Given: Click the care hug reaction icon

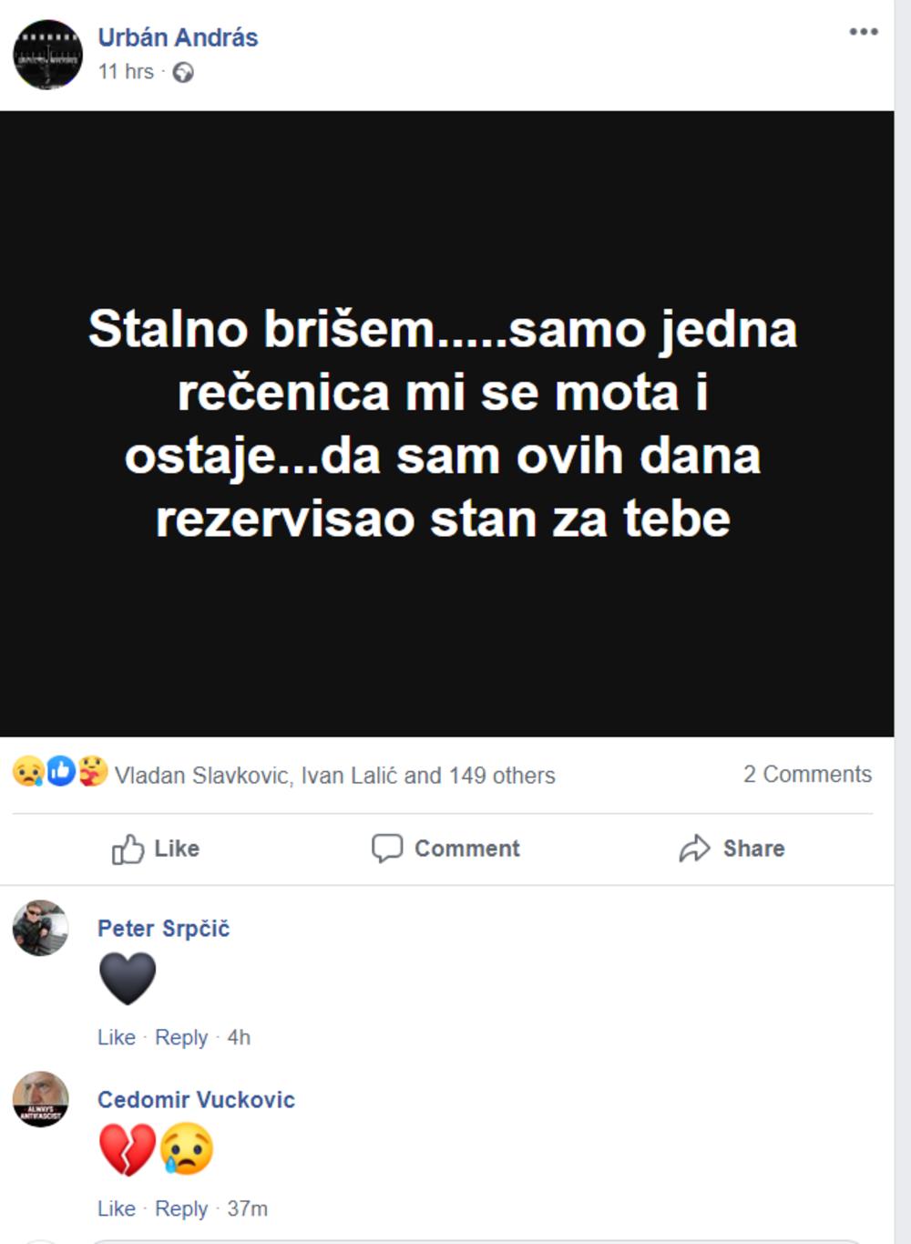Looking at the screenshot, I should (x=92, y=773).
